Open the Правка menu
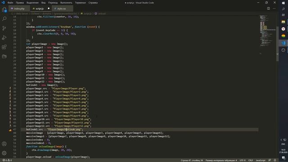Viewport: 288px width, 162px height. [x=20, y=3]
